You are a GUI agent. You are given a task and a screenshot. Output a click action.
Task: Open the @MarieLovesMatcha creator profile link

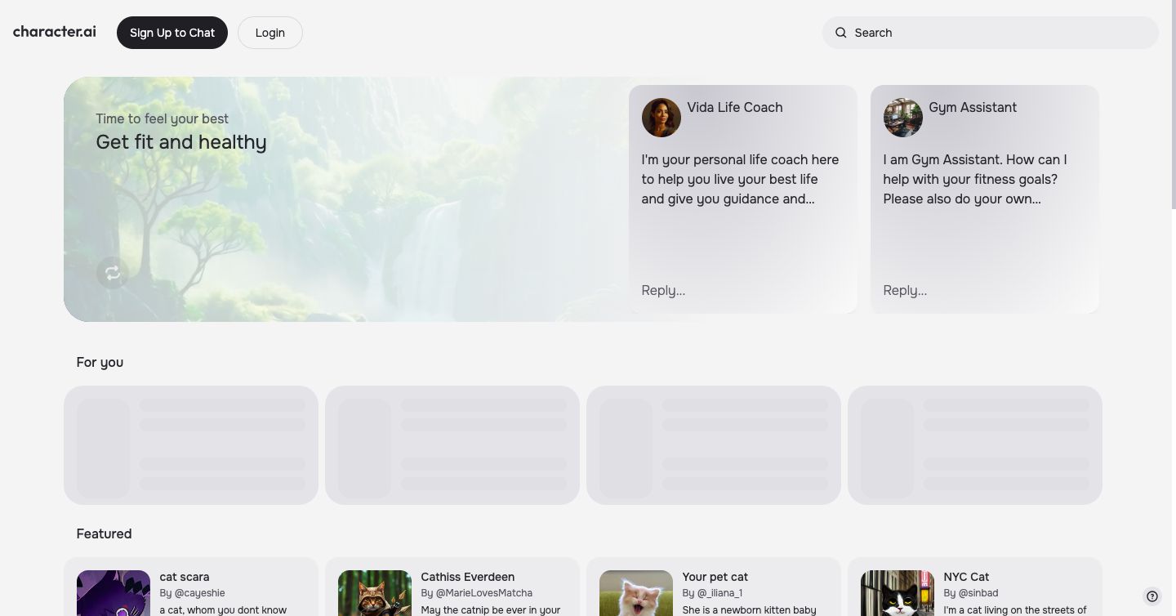tap(483, 592)
